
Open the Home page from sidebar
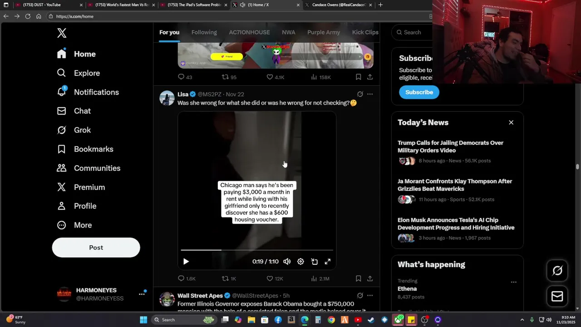(76, 54)
